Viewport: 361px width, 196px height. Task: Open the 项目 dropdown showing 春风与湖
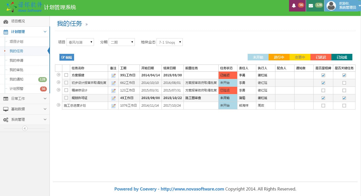(80, 42)
